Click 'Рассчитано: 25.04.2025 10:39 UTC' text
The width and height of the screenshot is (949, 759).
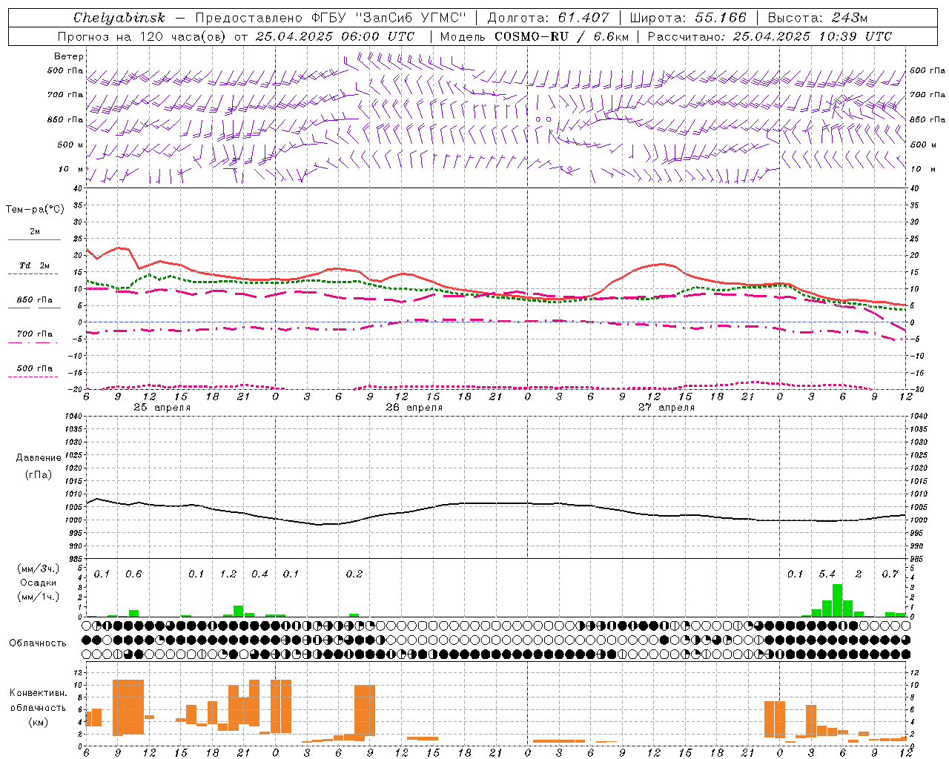770,36
